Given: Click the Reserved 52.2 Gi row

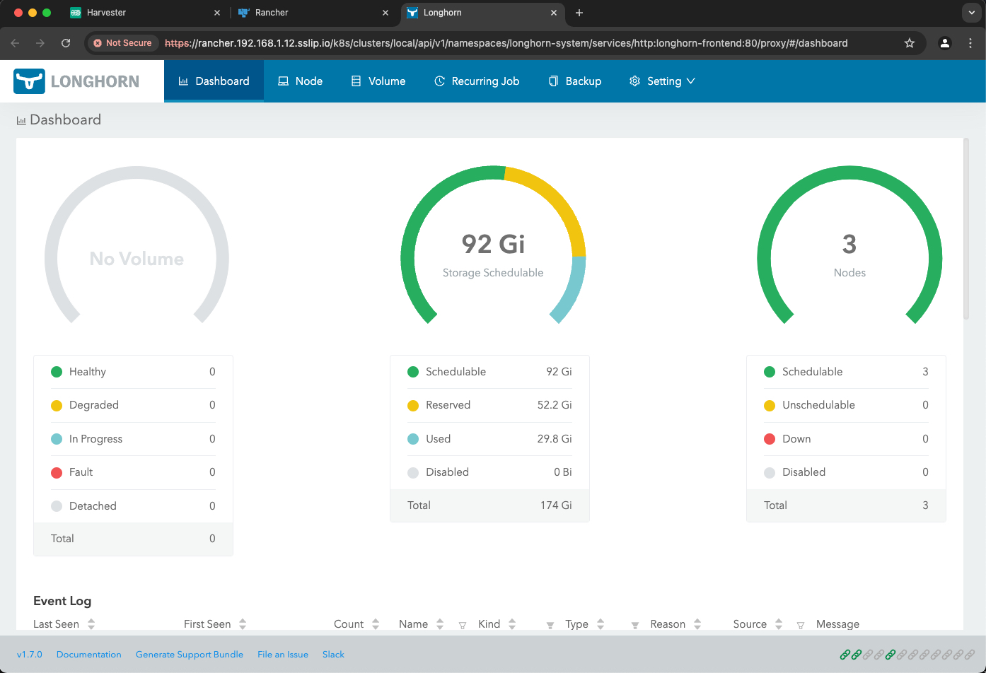Looking at the screenshot, I should tap(489, 405).
